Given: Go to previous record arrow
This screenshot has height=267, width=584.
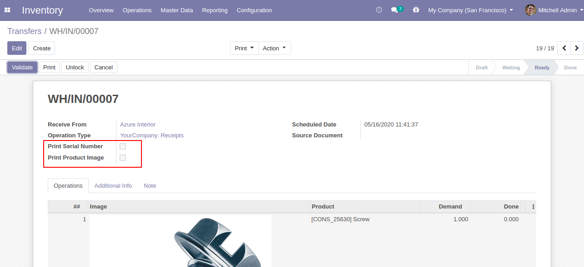Looking at the screenshot, I should pos(564,48).
